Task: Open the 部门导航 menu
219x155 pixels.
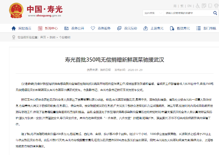Action: 206,28
